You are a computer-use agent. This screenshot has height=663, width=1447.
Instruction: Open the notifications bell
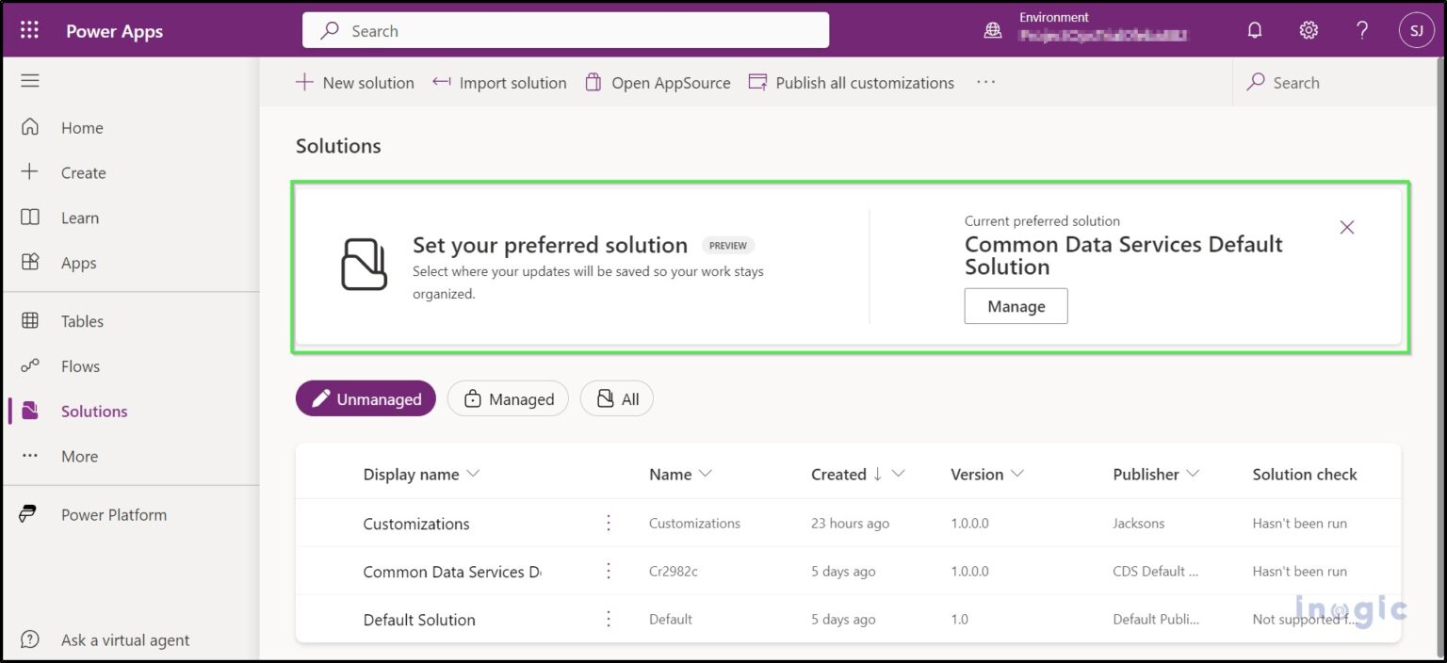[1254, 29]
